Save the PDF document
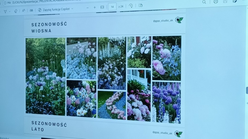The image size is (248, 139). pyautogui.click(x=225, y=1)
